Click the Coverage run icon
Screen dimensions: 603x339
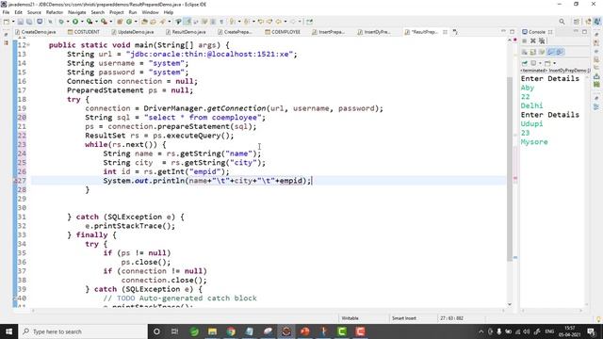(x=90, y=22)
